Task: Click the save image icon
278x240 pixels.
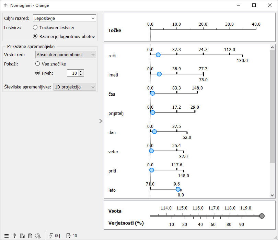Action: coord(22,236)
